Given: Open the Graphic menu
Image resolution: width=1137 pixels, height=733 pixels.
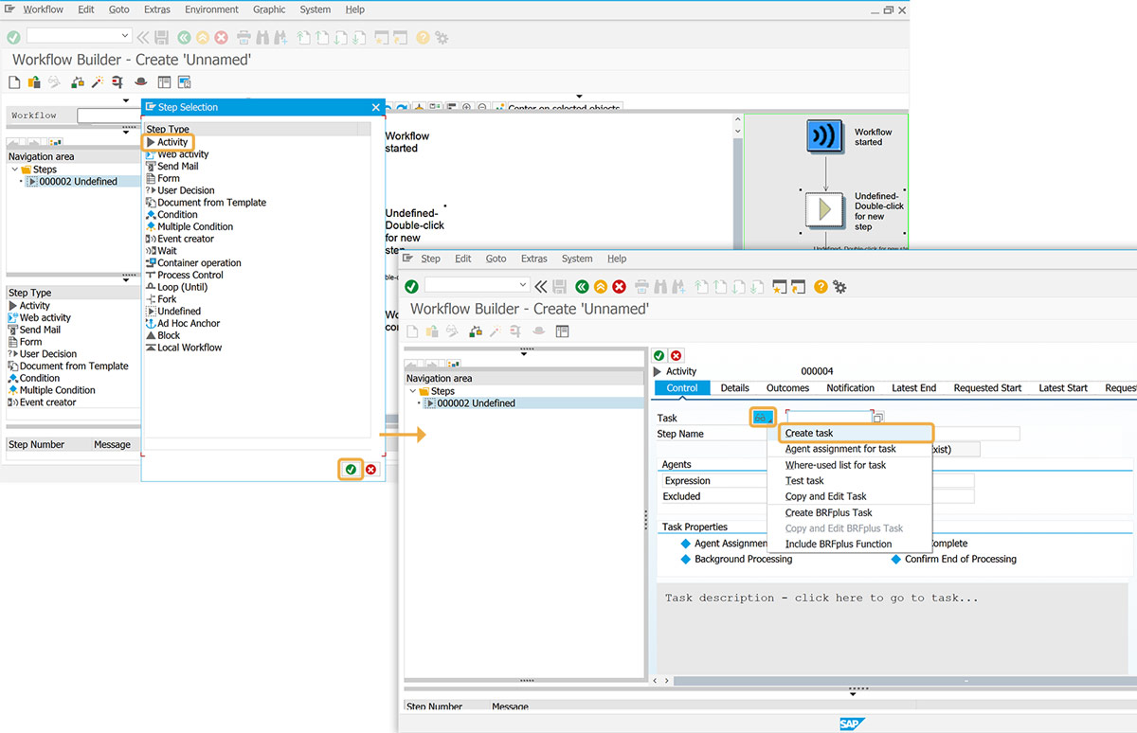Looking at the screenshot, I should (269, 9).
